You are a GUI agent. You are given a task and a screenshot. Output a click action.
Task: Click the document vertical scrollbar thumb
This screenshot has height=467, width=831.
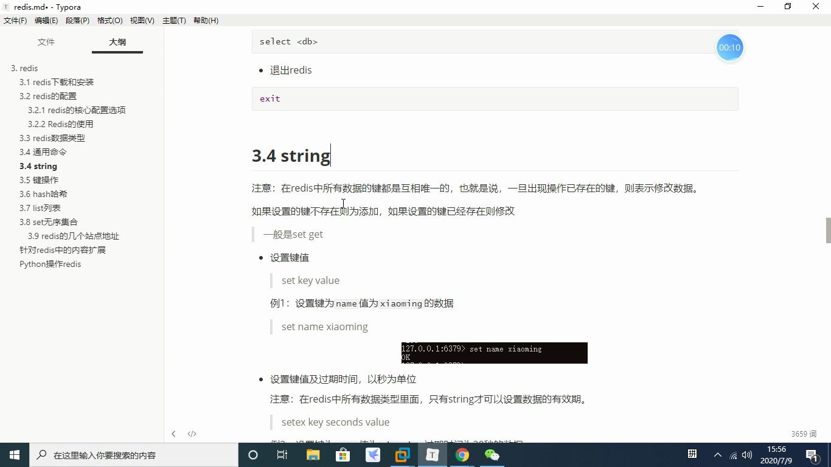pyautogui.click(x=828, y=230)
